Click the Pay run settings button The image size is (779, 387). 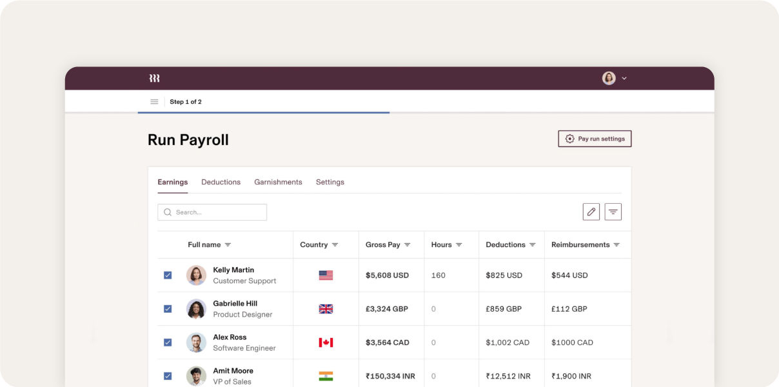pos(595,138)
